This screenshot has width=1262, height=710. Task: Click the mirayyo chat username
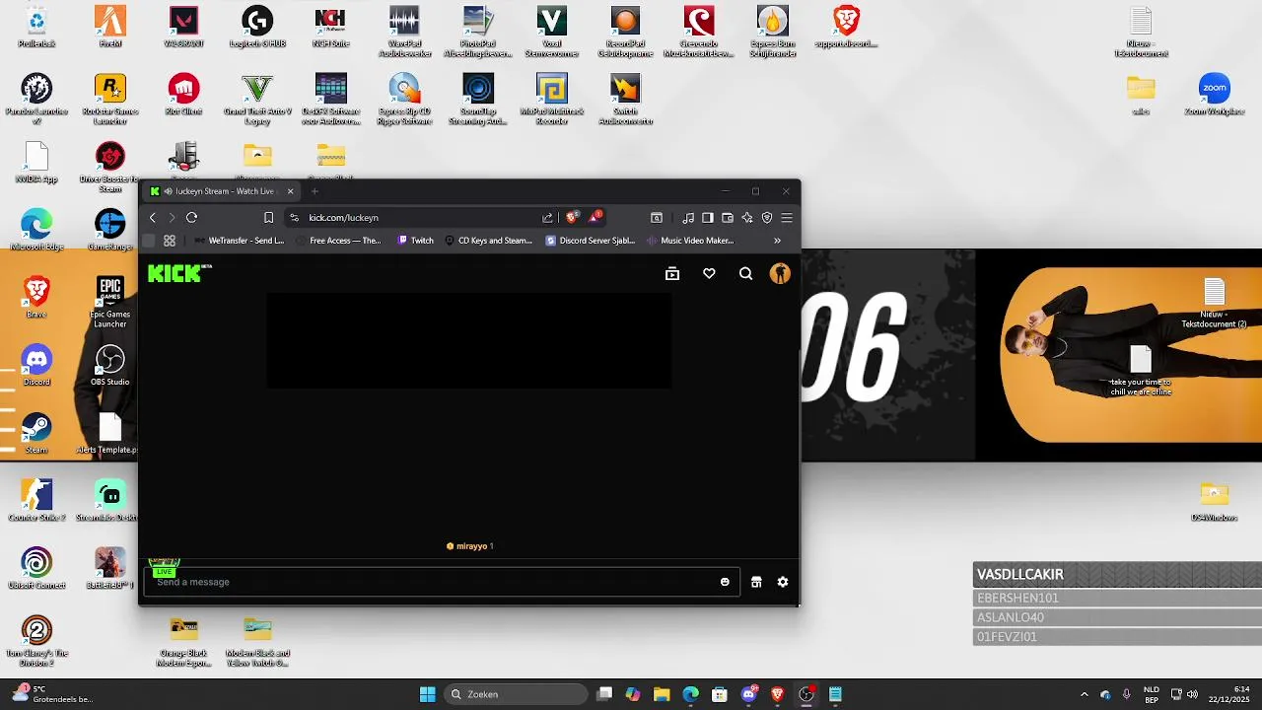pyautogui.click(x=471, y=546)
